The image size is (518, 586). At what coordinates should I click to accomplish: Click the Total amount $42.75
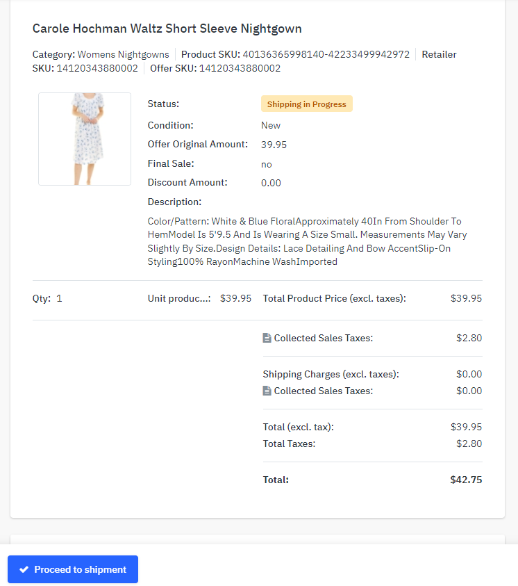pyautogui.click(x=466, y=480)
